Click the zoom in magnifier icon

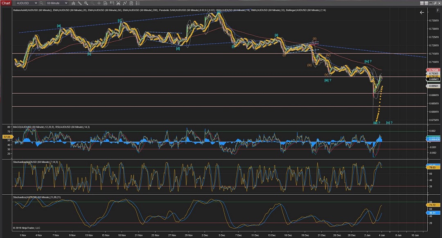[86, 3]
